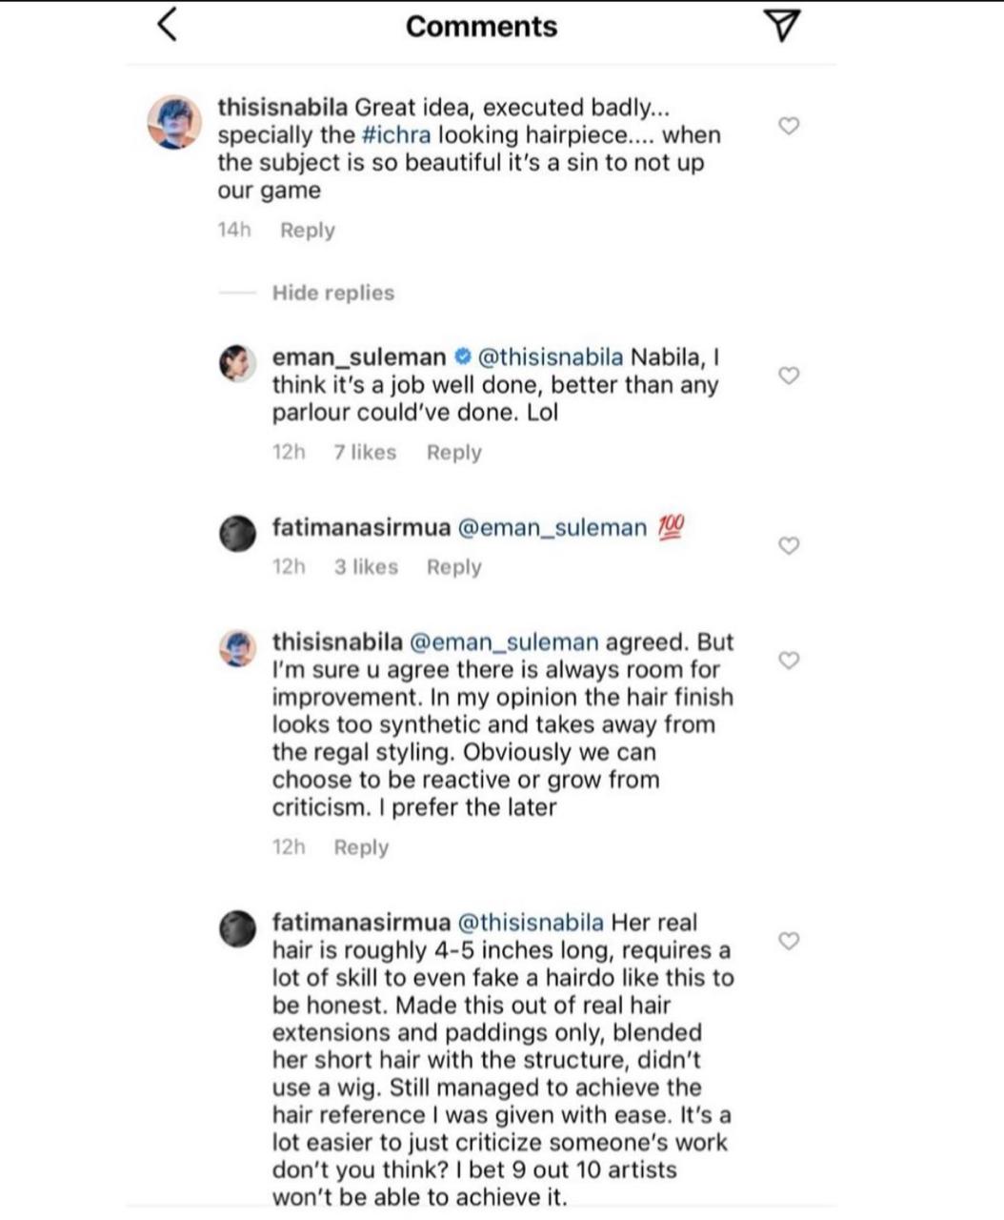Open thisisnabila's top profile picture
1004x1220 pixels.
174,122
